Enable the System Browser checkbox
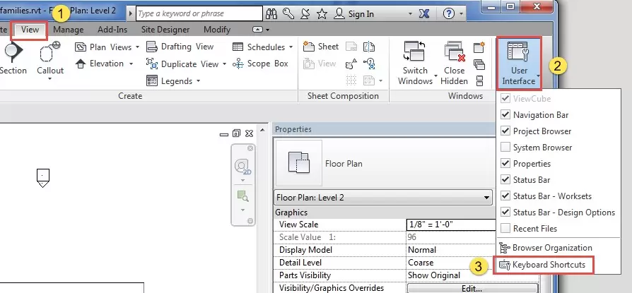The width and height of the screenshot is (632, 293). click(505, 148)
